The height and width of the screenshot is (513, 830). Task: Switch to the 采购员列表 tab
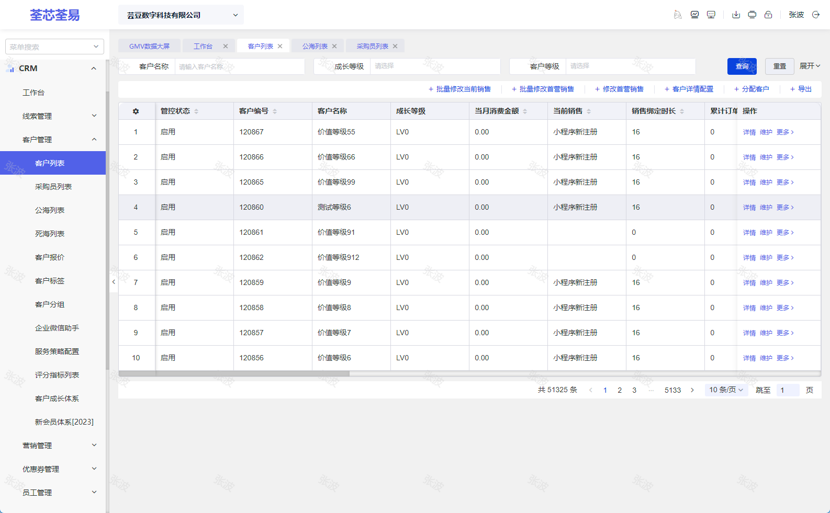373,46
